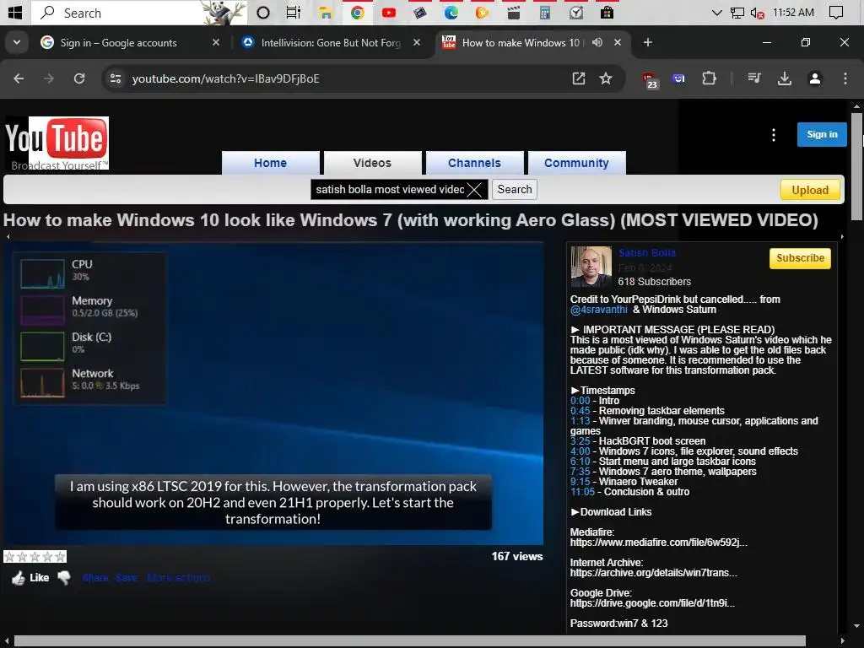Click the purple extension icon in toolbar

679,78
